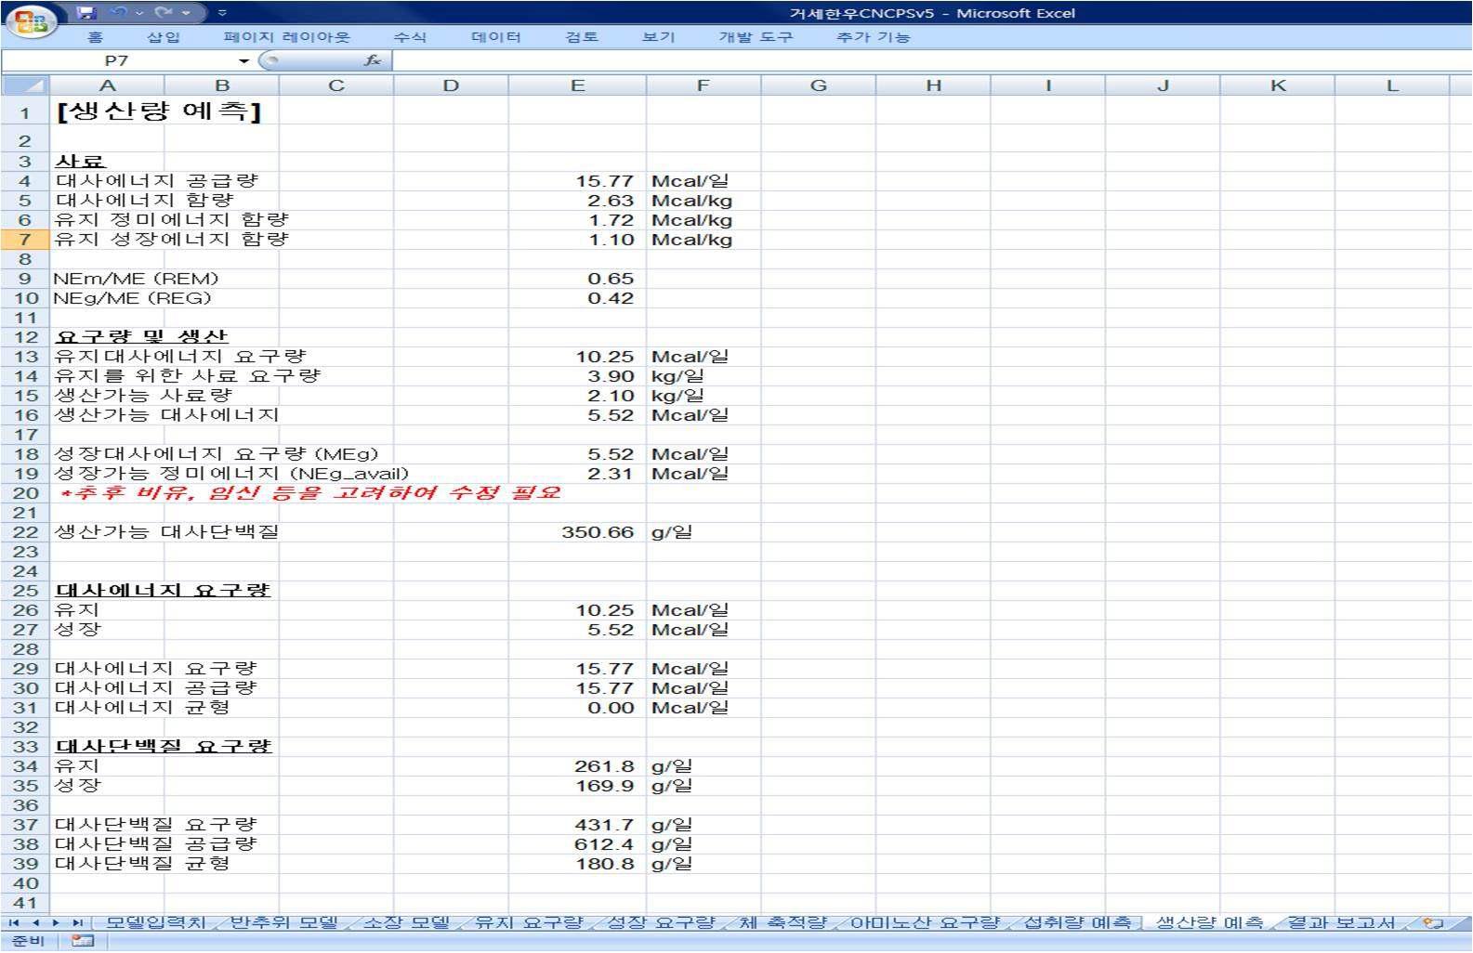Click the Name Box showing P7
This screenshot has width=1473, height=953.
click(x=117, y=60)
